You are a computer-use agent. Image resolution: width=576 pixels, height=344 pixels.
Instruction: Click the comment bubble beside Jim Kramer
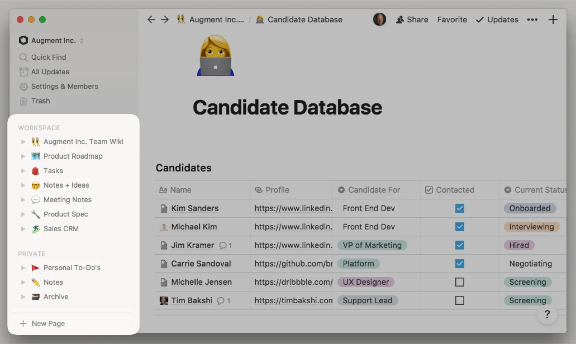(x=223, y=245)
